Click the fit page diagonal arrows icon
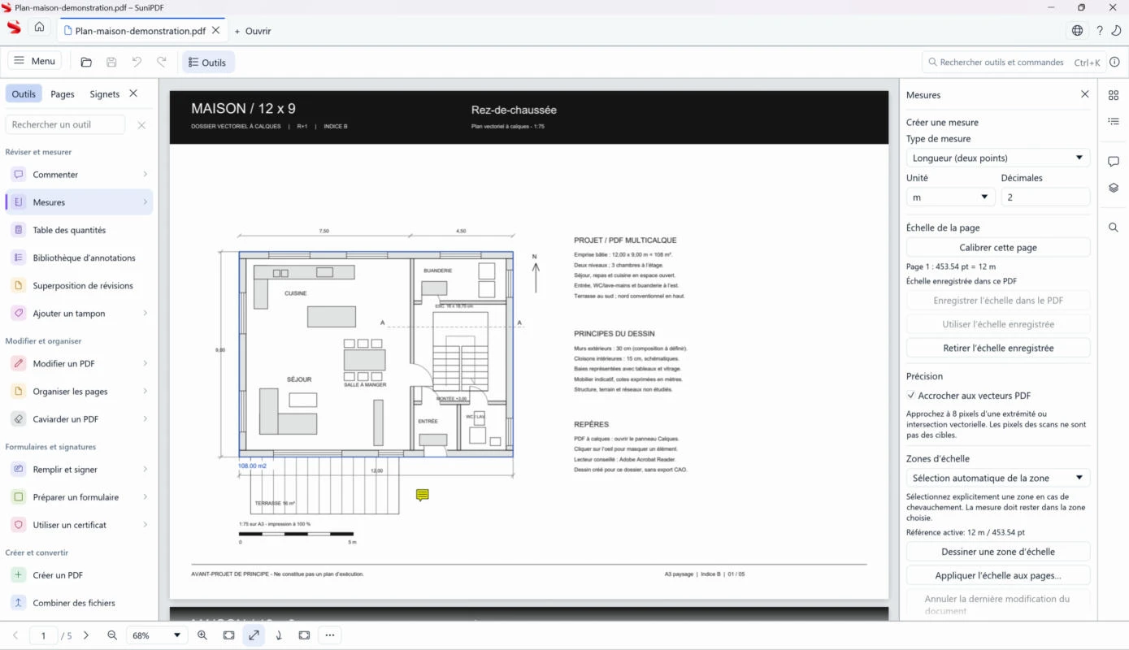The width and height of the screenshot is (1129, 650). [254, 635]
